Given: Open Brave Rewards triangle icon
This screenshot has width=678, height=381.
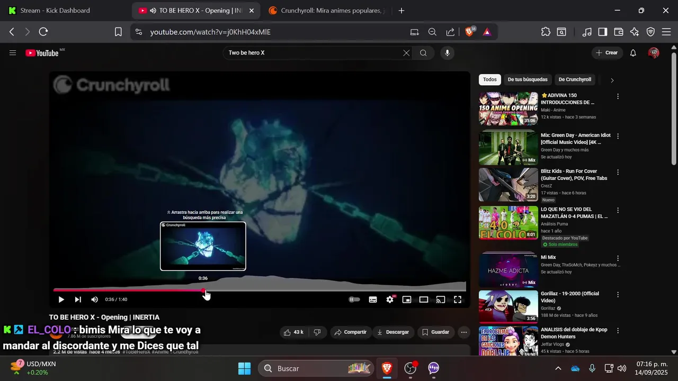Looking at the screenshot, I should click(487, 32).
